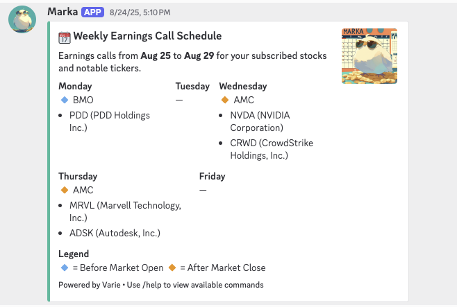Click the blue Before Market Open legend diamond
Screen dimensions: 457x307
(65, 267)
